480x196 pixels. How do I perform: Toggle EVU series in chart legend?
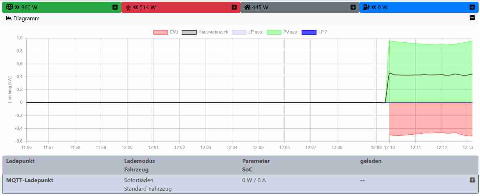pyautogui.click(x=166, y=32)
